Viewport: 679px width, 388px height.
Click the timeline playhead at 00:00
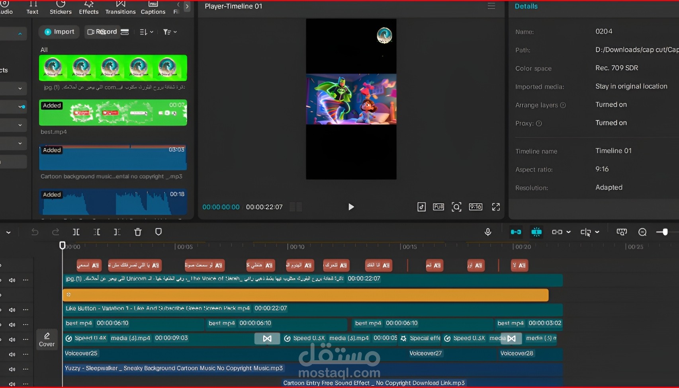click(x=62, y=245)
